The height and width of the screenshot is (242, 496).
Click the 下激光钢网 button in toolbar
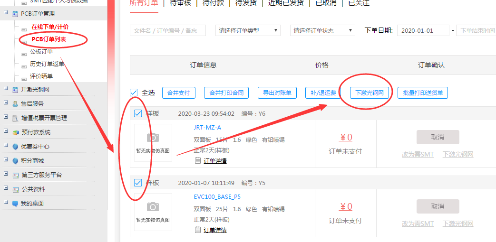coord(370,93)
